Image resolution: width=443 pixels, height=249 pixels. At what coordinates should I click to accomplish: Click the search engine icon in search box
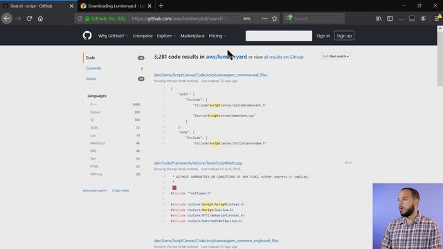(x=289, y=19)
